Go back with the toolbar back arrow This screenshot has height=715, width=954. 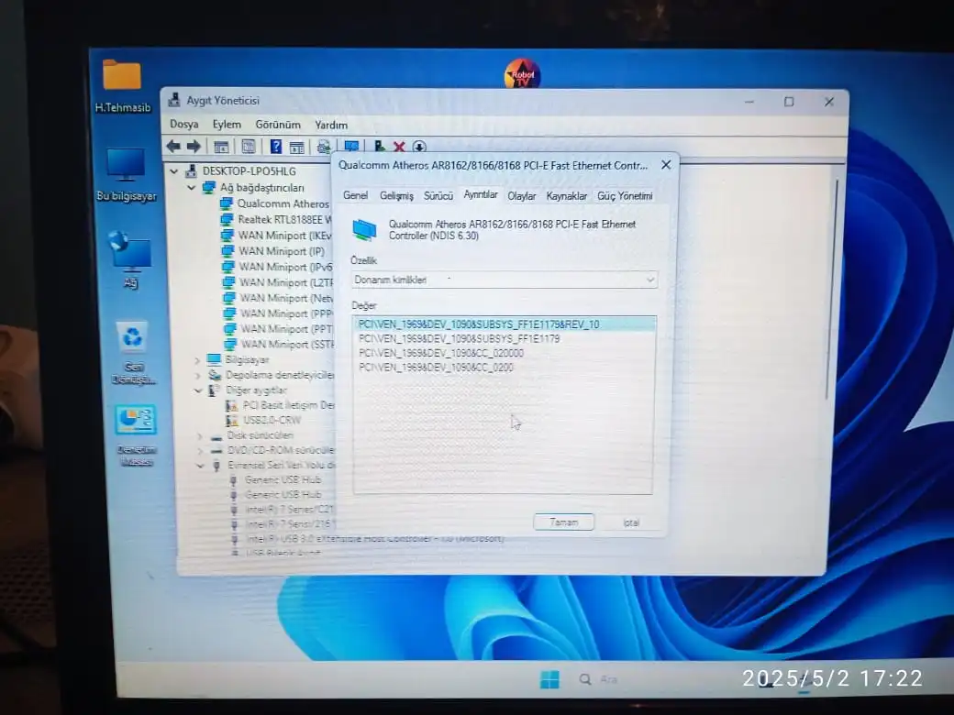[173, 146]
